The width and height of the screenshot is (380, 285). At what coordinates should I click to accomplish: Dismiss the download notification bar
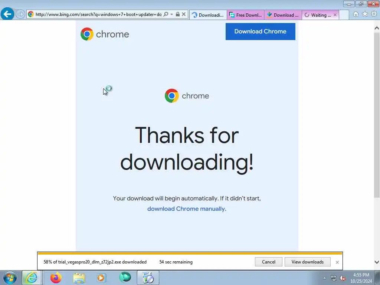click(337, 262)
